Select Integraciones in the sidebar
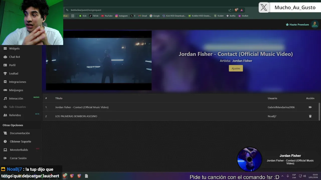Screen dimensions: 321x180 pos(18,82)
